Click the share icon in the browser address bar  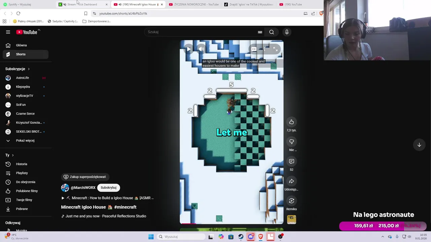tap(313, 13)
